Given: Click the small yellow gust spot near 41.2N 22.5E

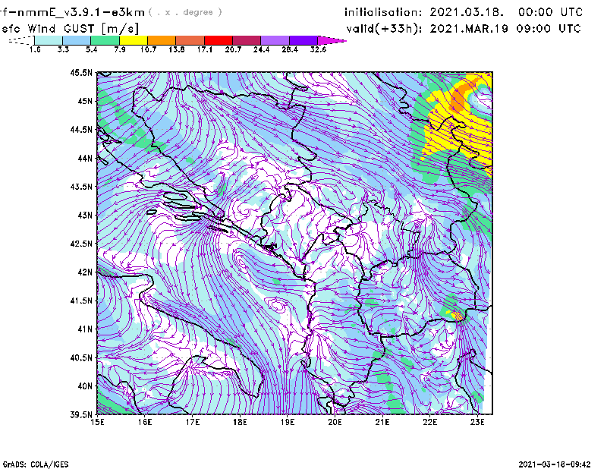Looking at the screenshot, I should [458, 316].
